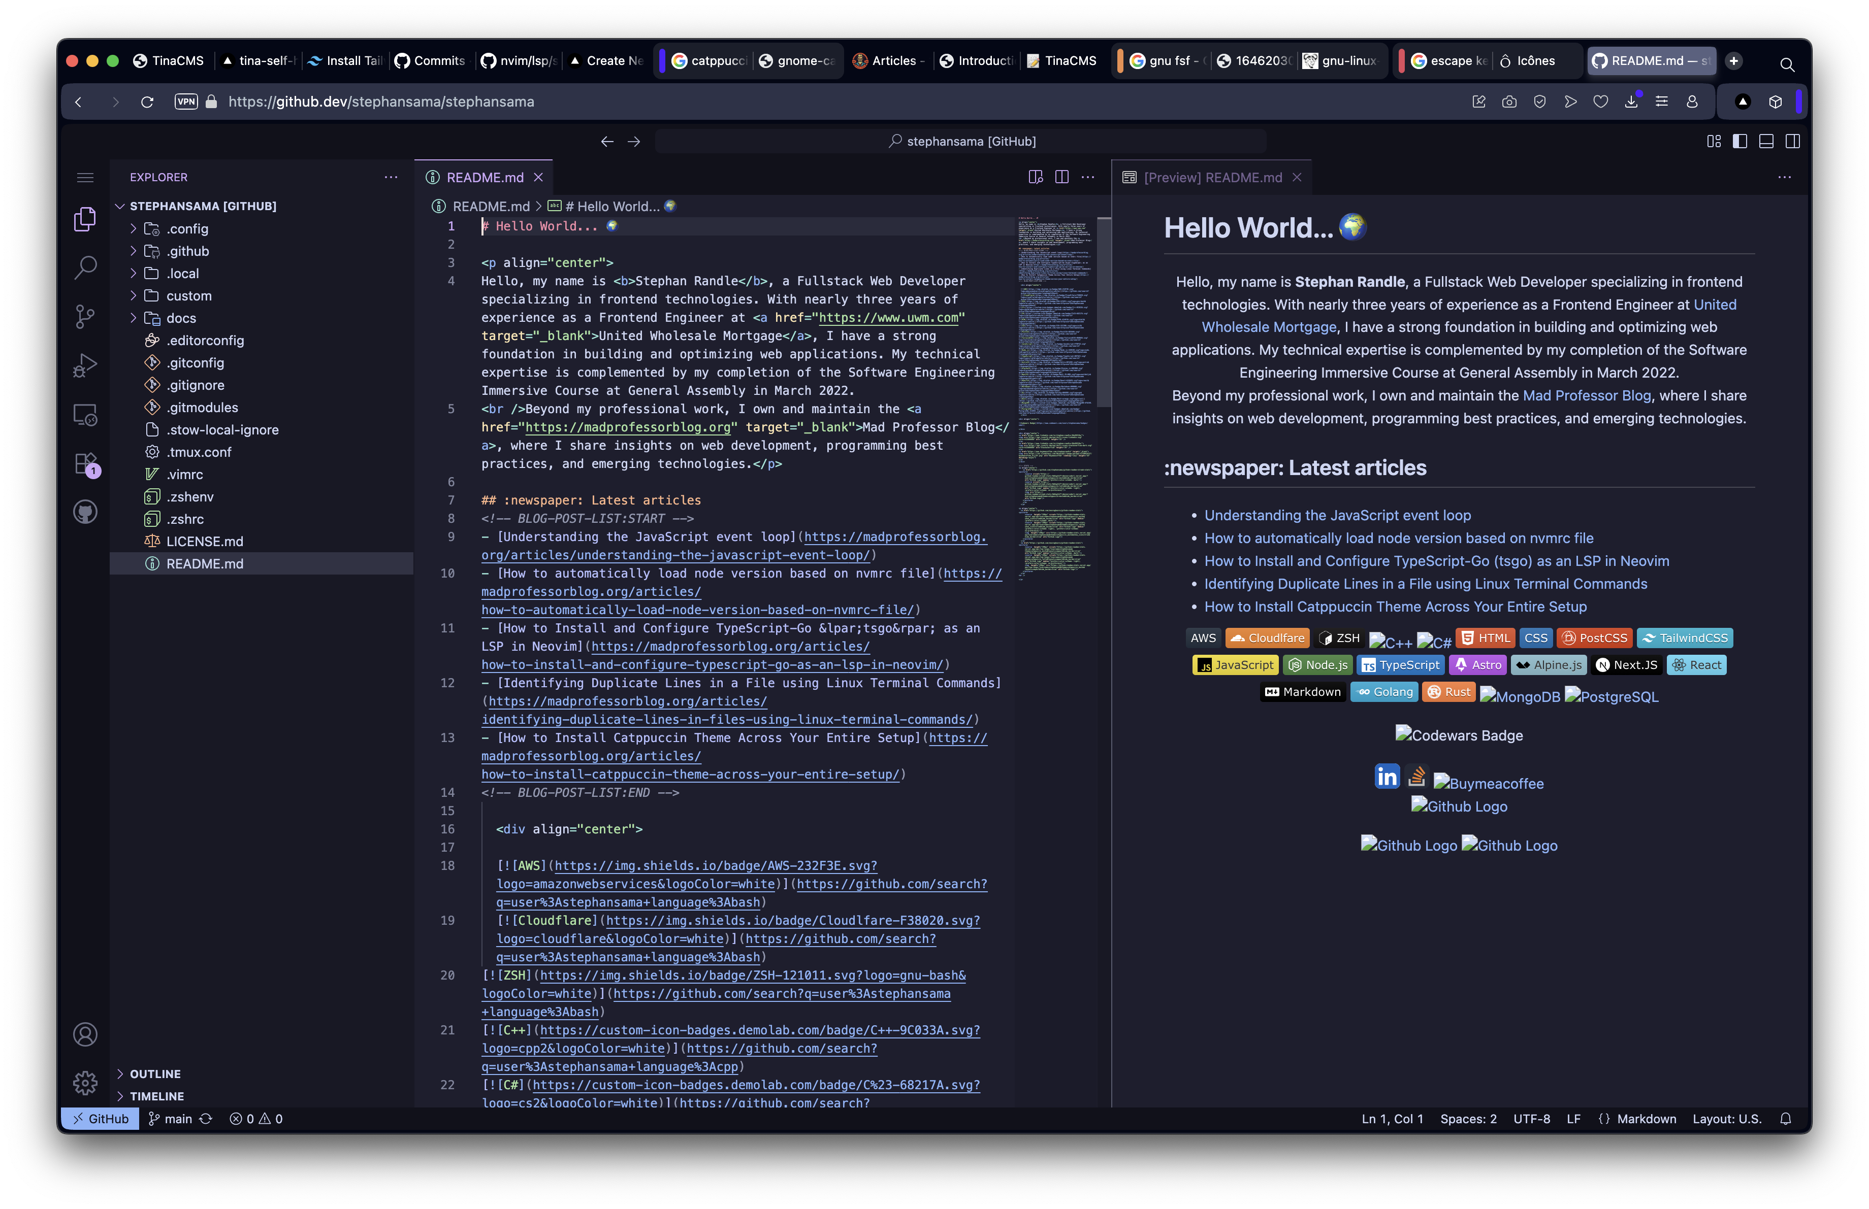Select Markdown language mode in status bar
The height and width of the screenshot is (1209, 1869).
coord(1646,1119)
